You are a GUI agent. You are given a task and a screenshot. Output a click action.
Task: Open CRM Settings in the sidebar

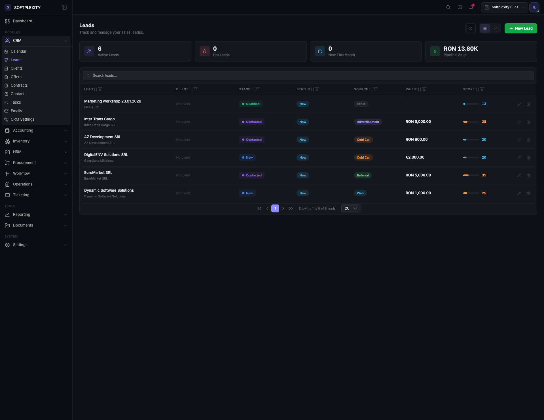coord(22,119)
